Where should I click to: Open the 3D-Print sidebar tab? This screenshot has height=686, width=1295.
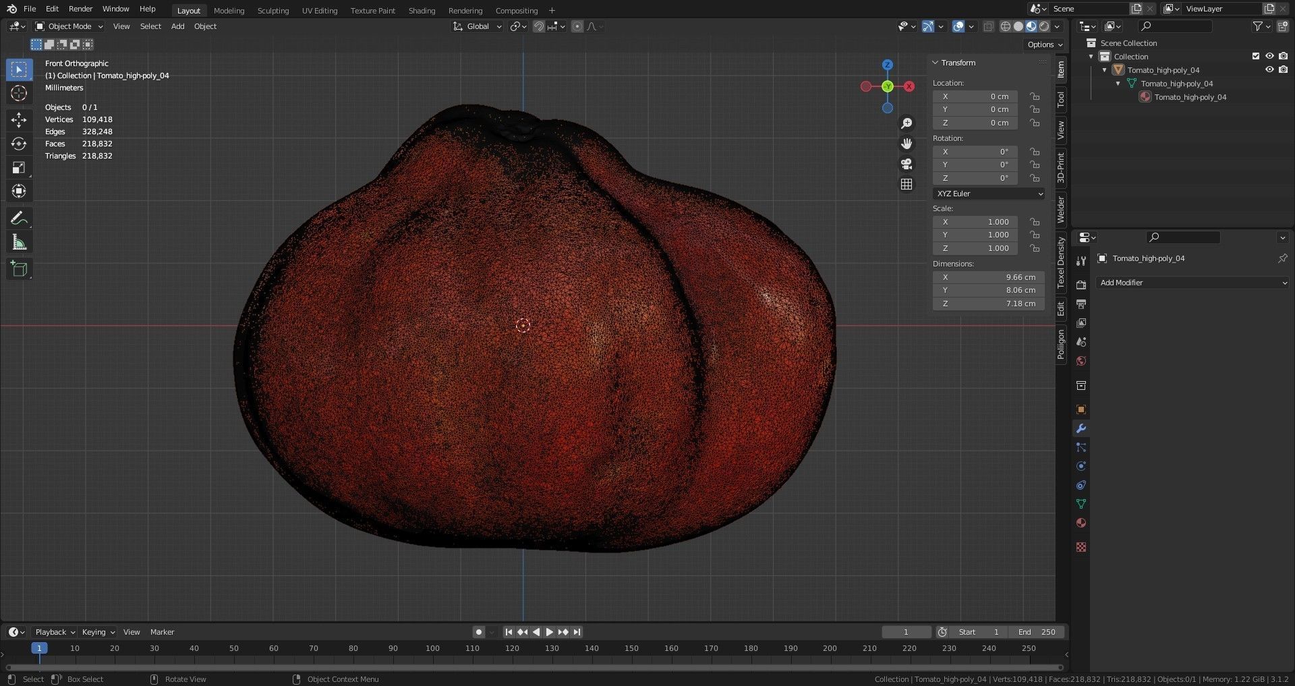coord(1061,168)
